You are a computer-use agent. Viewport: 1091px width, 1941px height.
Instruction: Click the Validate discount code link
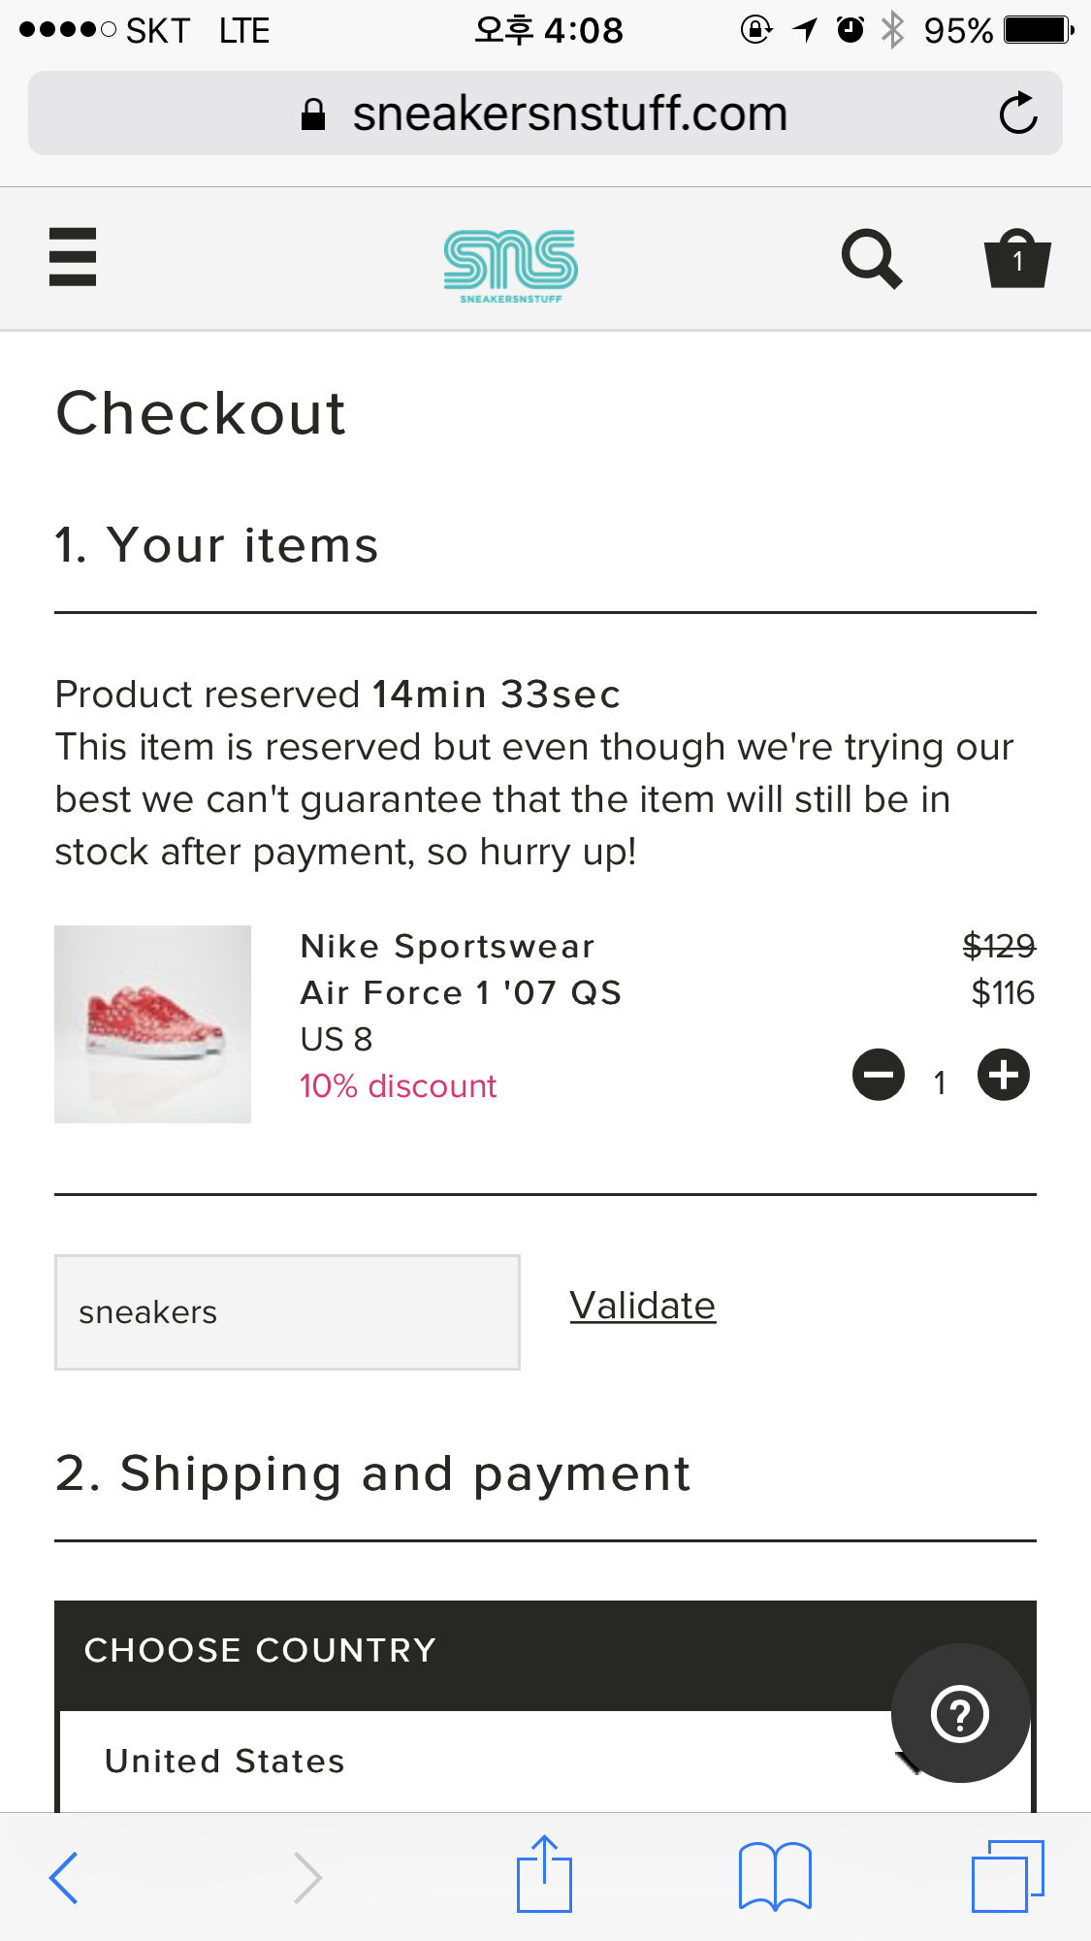pos(642,1306)
